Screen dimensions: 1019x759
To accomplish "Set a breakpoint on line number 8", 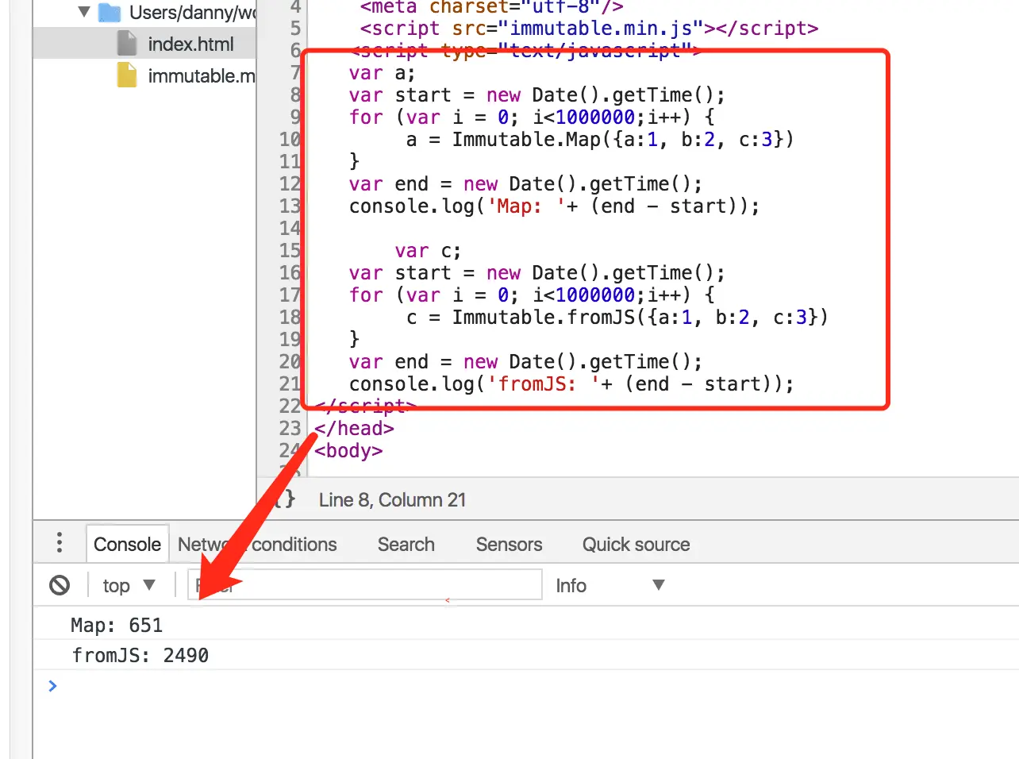I will [x=295, y=95].
